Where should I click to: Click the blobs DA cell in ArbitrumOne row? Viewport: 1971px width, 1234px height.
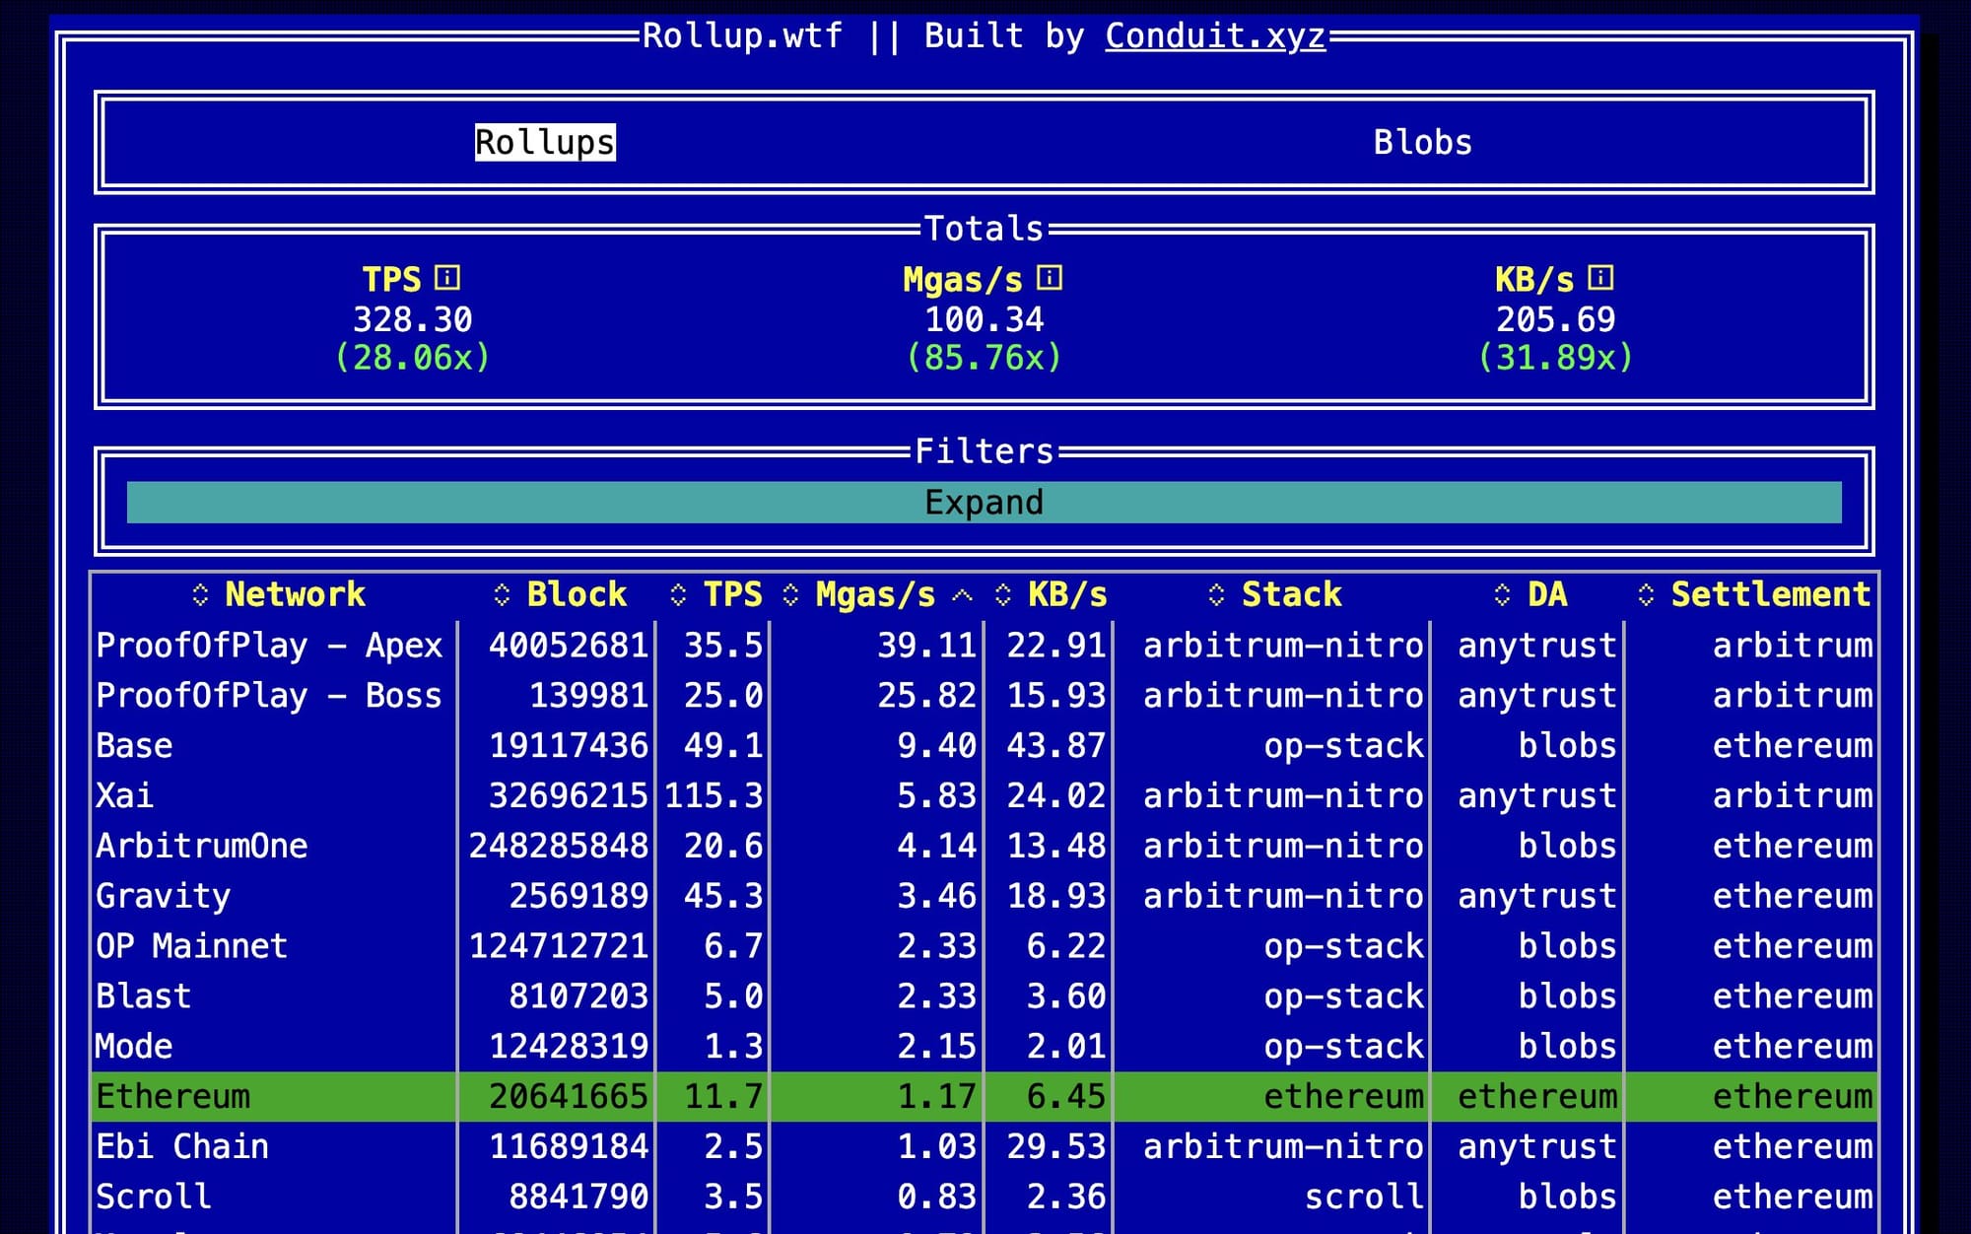(x=1568, y=846)
